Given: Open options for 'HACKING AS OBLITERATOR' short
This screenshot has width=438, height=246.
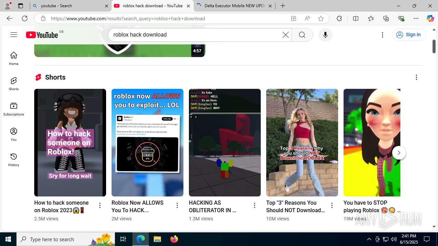Looking at the screenshot, I should (x=255, y=205).
